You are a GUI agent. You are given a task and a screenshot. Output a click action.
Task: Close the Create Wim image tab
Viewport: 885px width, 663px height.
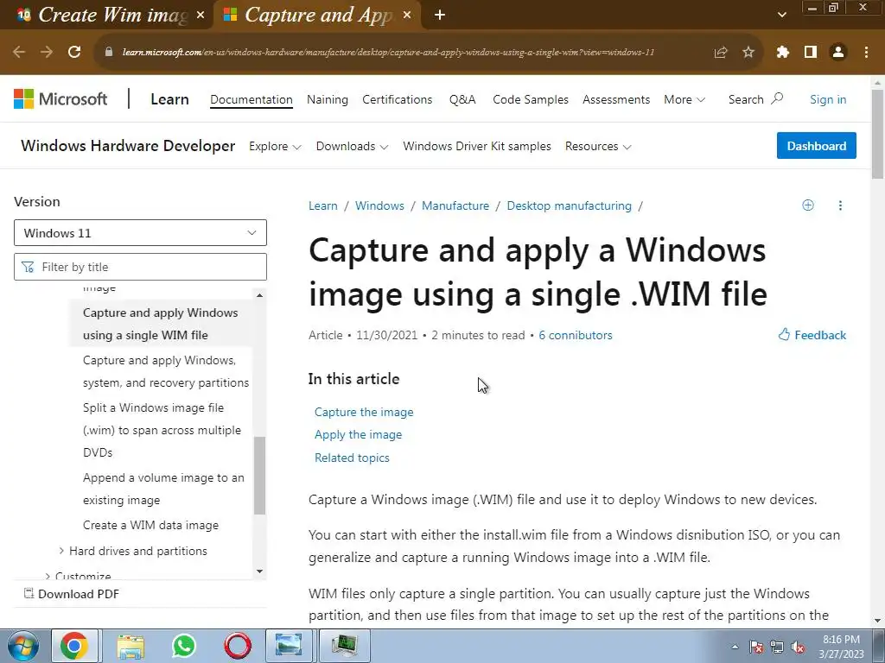point(201,16)
